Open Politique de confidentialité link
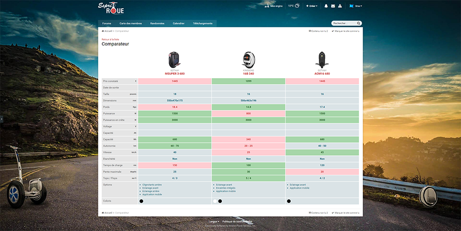Image resolution: width=461 pixels, height=231 pixels. click(x=237, y=221)
